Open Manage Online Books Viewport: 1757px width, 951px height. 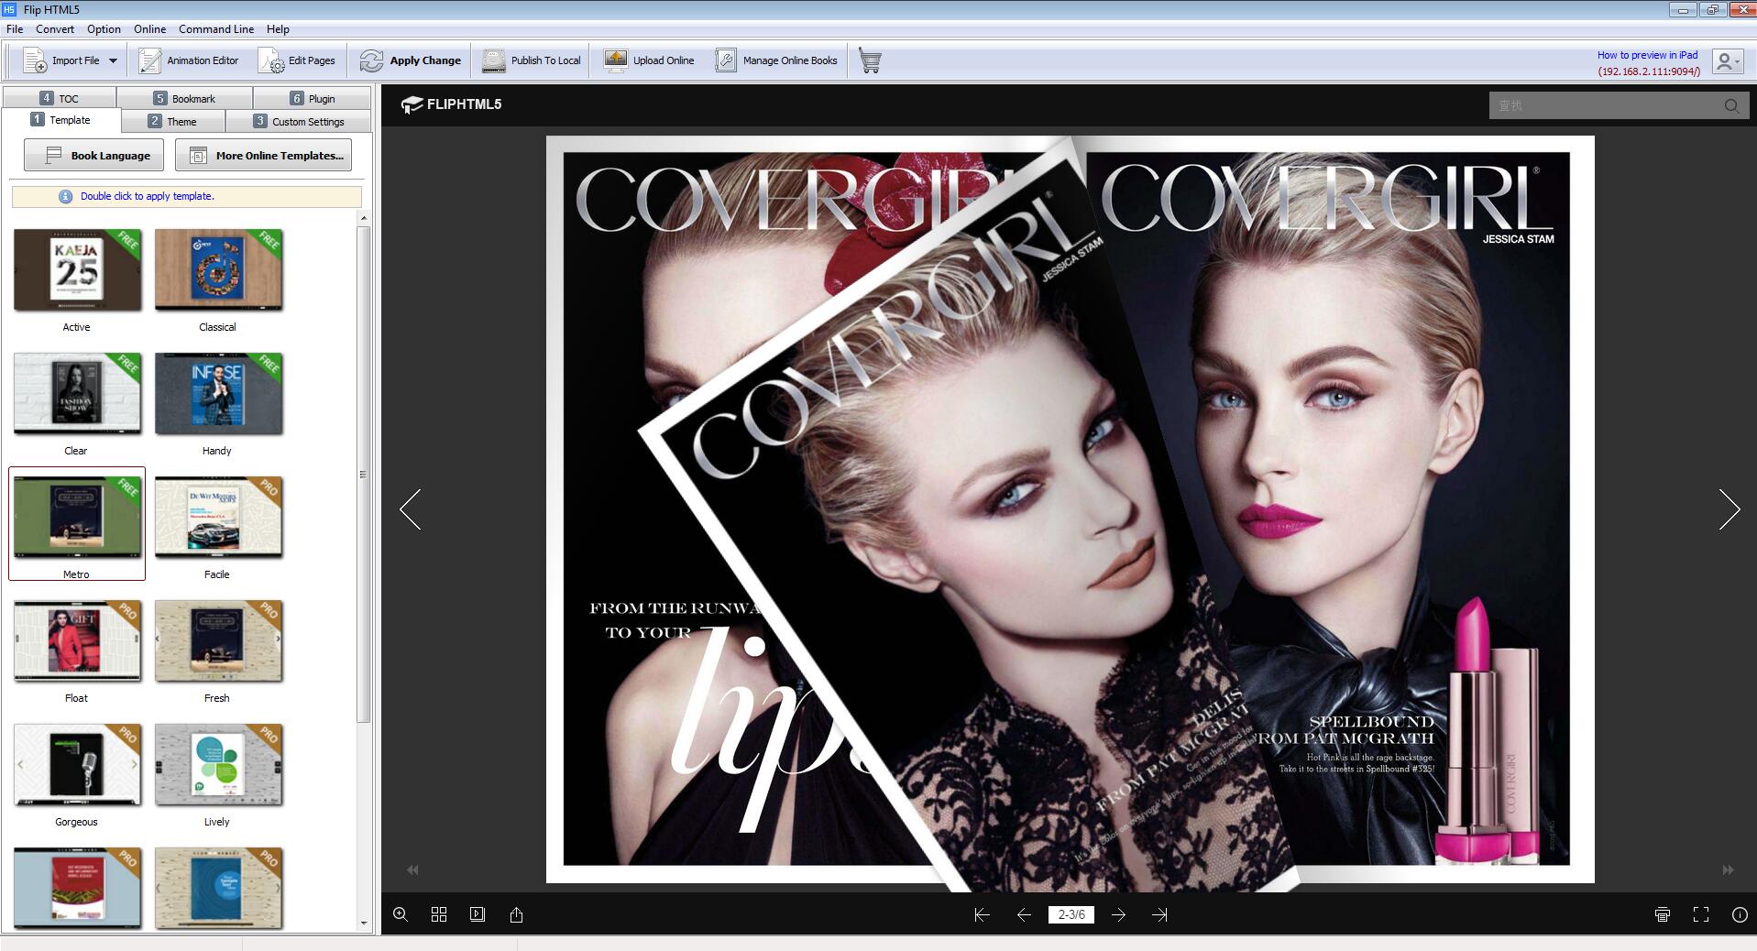click(775, 60)
